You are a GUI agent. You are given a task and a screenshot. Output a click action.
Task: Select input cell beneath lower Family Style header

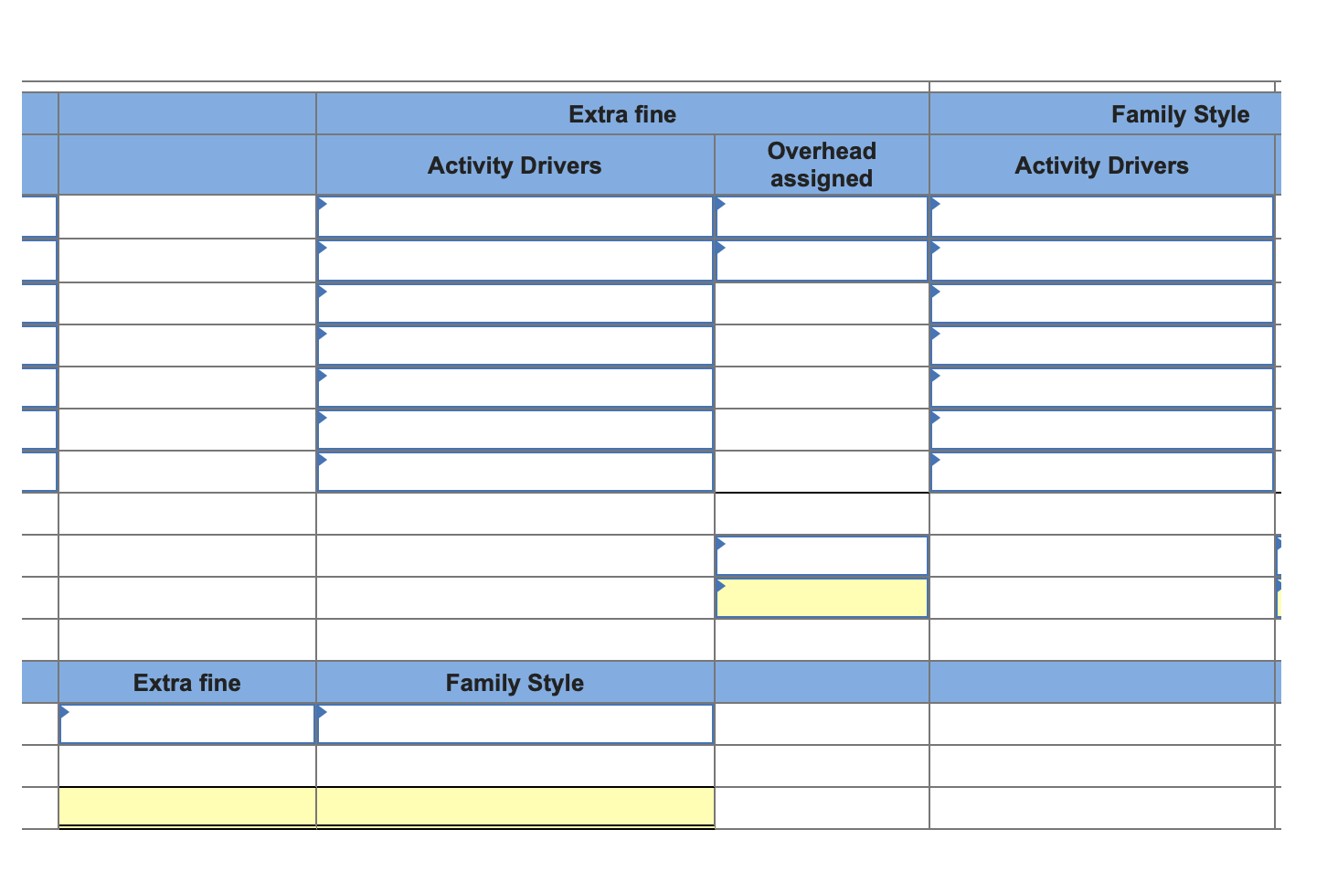[x=515, y=724]
